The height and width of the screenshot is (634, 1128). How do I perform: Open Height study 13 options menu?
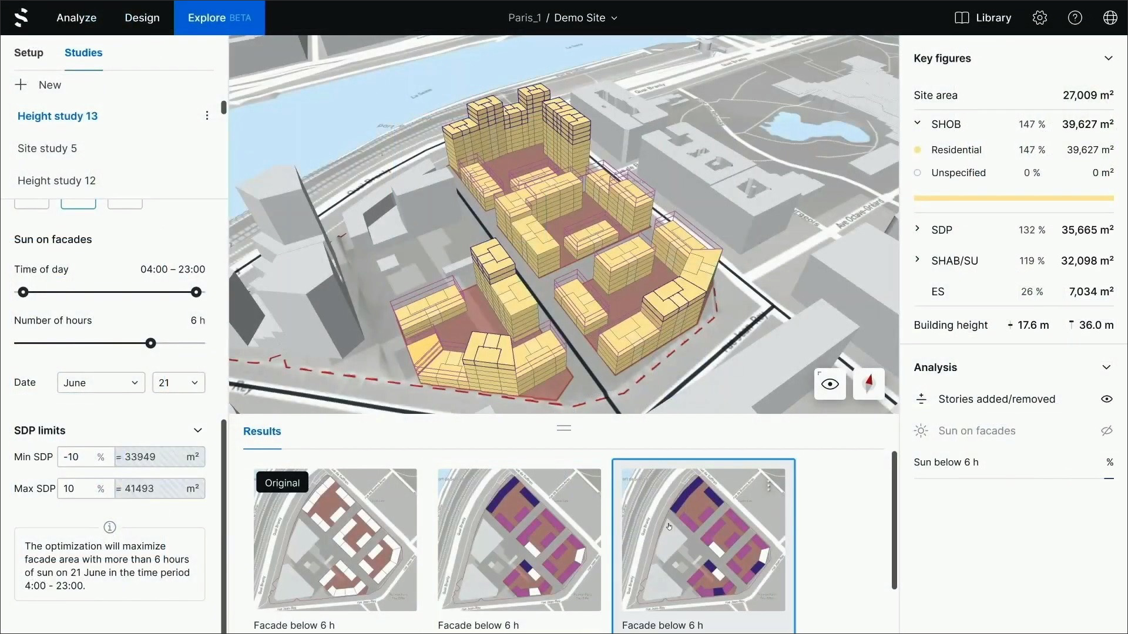coord(207,116)
